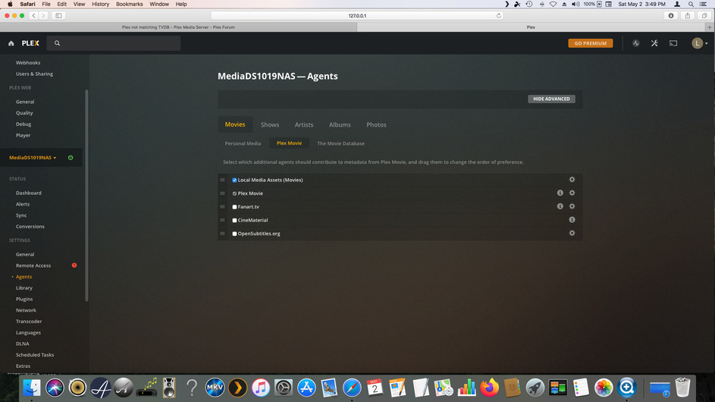
Task: Click the Remote Access red warning badge
Action: (x=74, y=265)
